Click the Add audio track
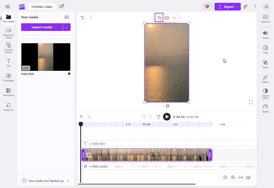This screenshot has width=274, height=188. pyautogui.click(x=169, y=166)
